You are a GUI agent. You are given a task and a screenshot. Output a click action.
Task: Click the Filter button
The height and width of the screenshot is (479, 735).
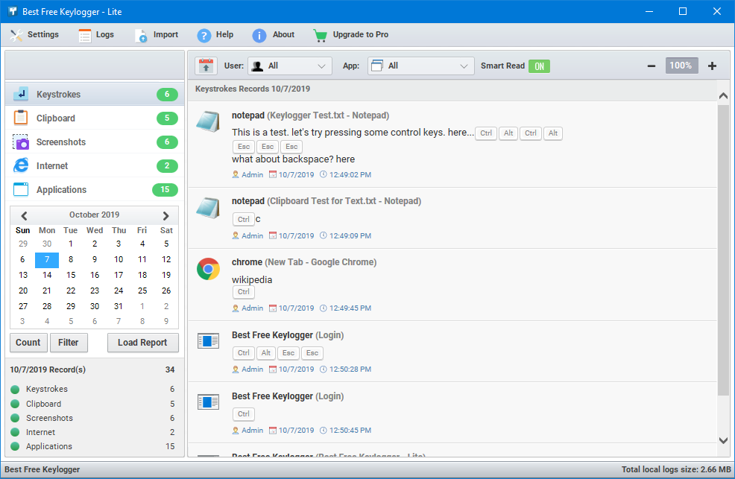coord(69,343)
